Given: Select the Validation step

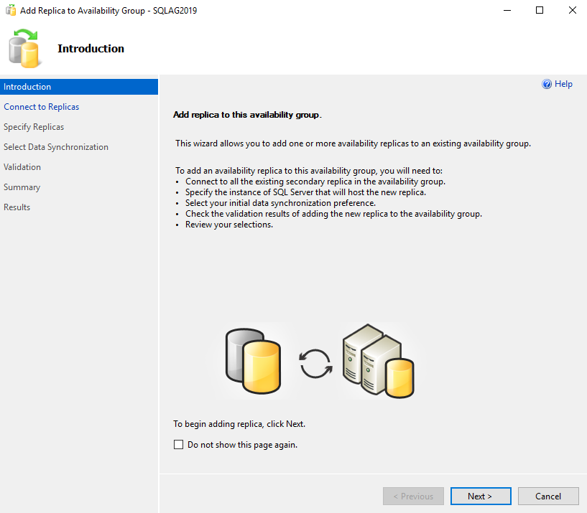Looking at the screenshot, I should pyautogui.click(x=22, y=167).
